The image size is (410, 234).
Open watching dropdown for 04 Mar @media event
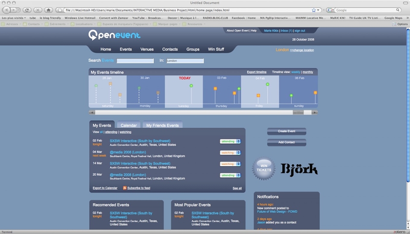(230, 153)
